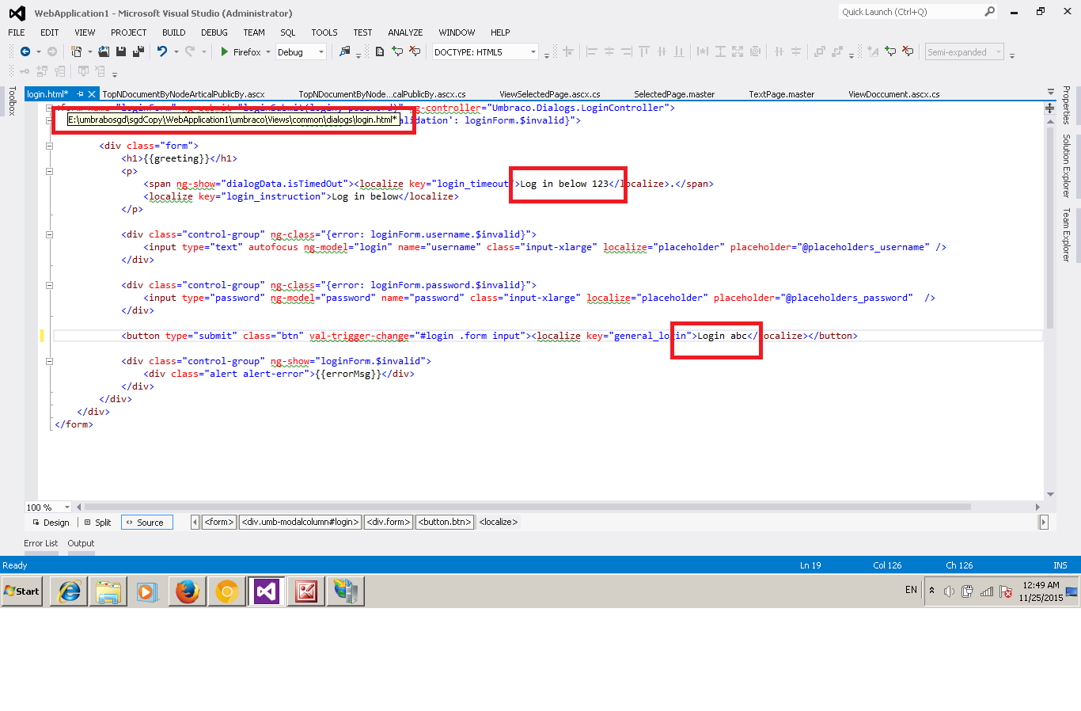
Task: Switch to Split view
Action: (97, 523)
